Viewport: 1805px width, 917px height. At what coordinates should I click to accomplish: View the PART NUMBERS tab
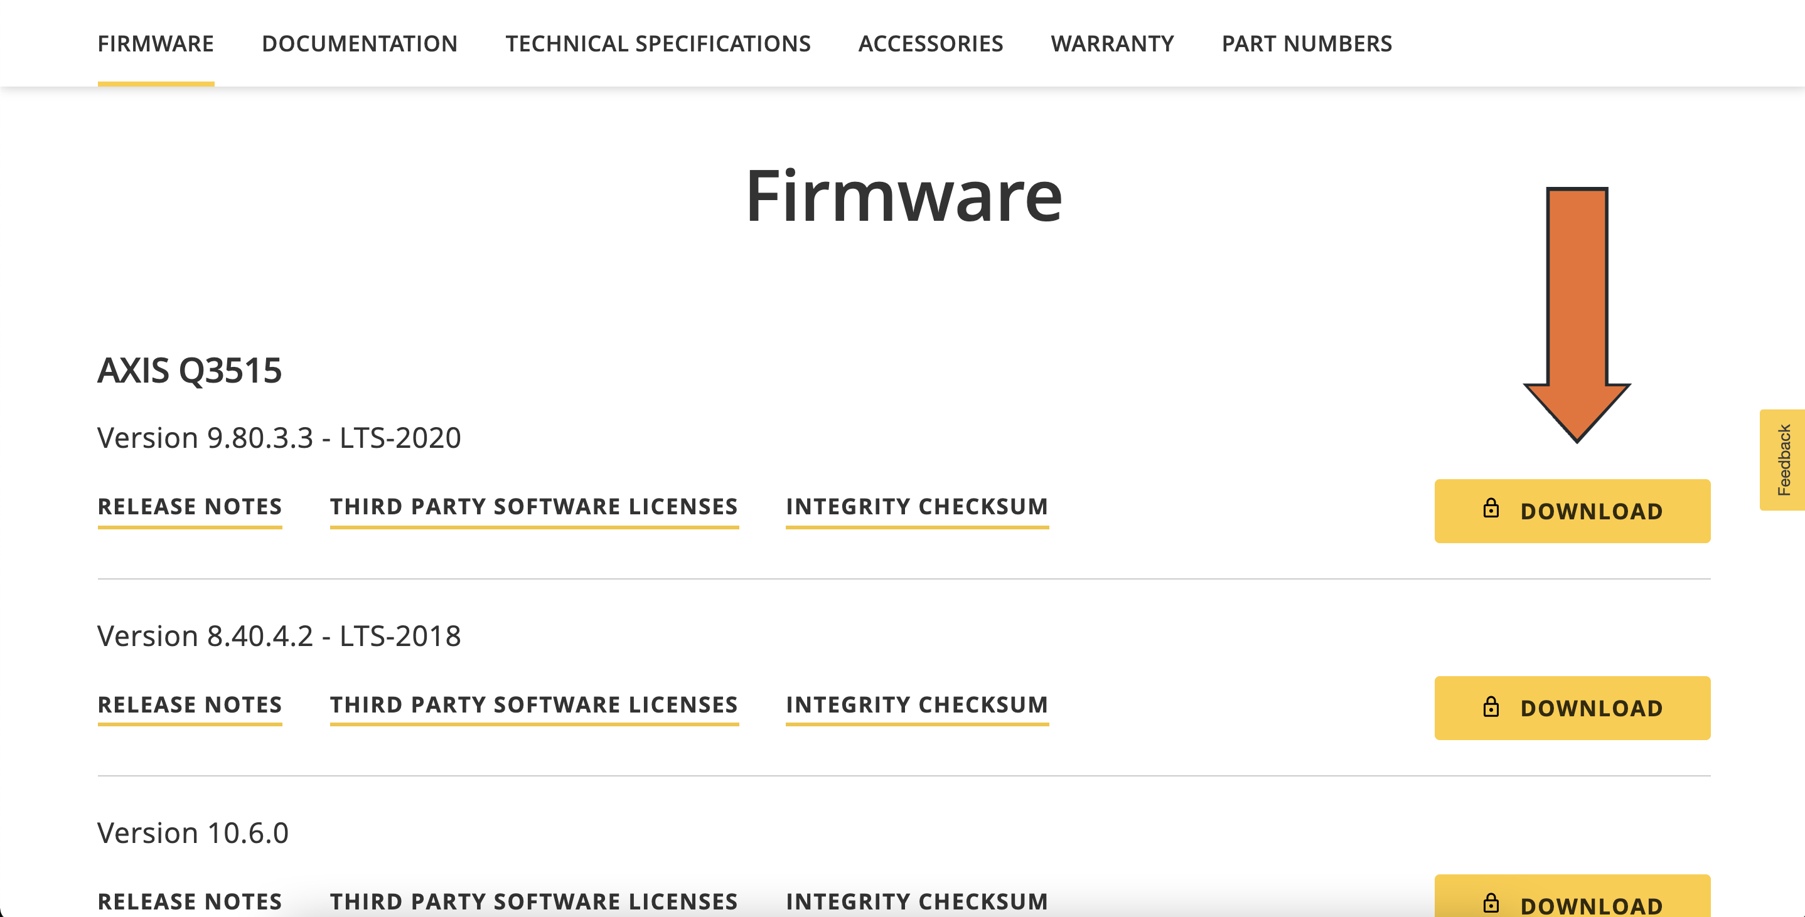(x=1307, y=43)
